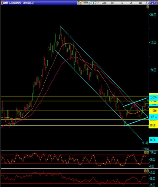The image size is (159, 188).
Task: Click the small yellow icon at chart top-right
Action: 148,7
